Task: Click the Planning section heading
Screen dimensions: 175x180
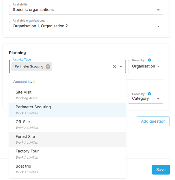Action: (x=18, y=53)
